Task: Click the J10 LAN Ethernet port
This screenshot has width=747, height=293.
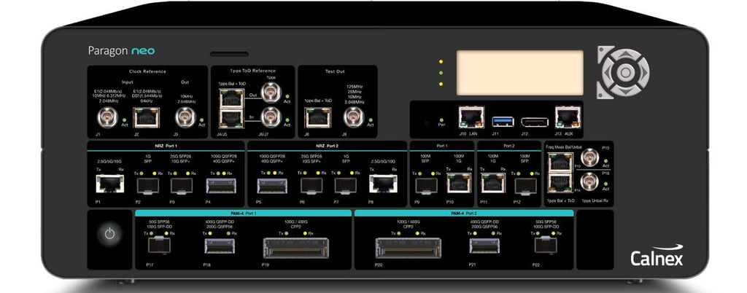Action: point(468,115)
